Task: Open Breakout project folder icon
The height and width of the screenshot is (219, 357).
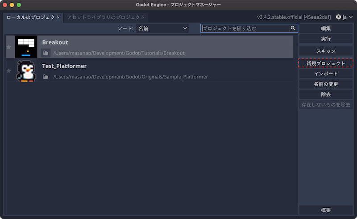Action: coord(46,53)
